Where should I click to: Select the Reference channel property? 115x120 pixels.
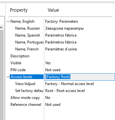(x=26, y=105)
